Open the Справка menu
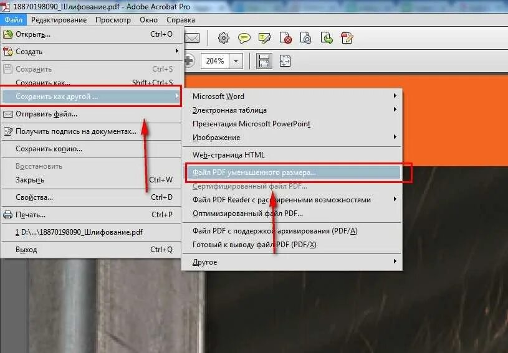Image resolution: width=508 pixels, height=353 pixels. click(x=181, y=20)
